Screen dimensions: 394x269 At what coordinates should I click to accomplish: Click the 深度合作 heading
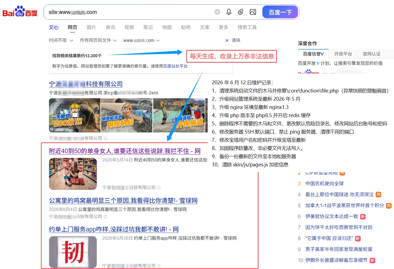coord(307,43)
